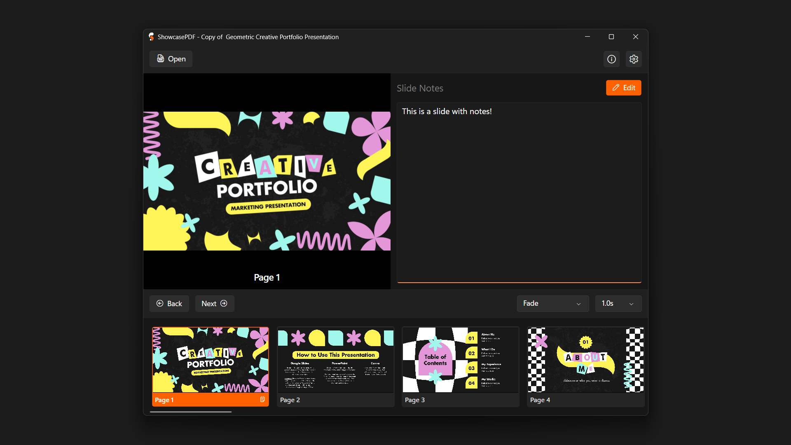Click the Open file button
This screenshot has height=445, width=791.
(171, 59)
